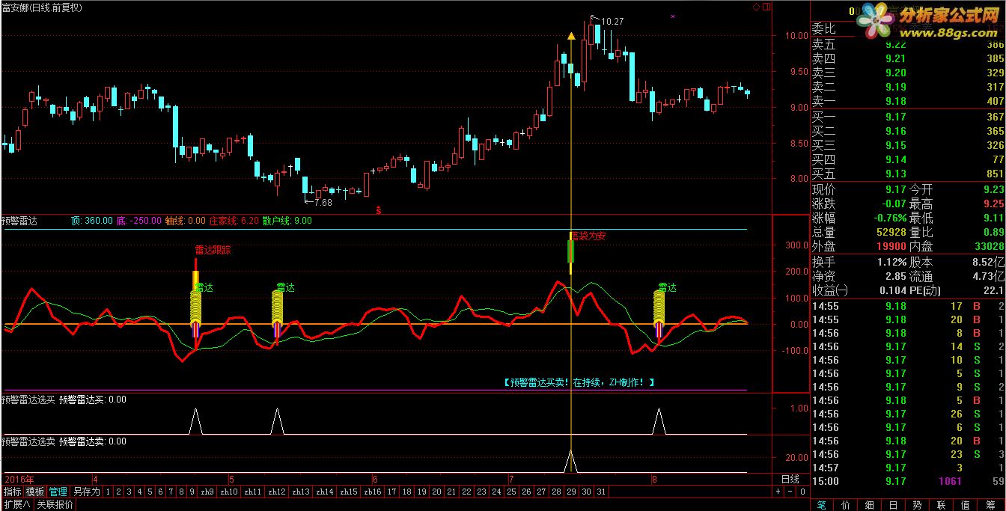This screenshot has height=511, width=1006.
Task: Click the 雷达 coin stack near month 8
Action: pos(659,306)
